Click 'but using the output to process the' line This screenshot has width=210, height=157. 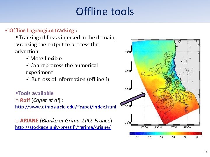(x=57, y=44)
